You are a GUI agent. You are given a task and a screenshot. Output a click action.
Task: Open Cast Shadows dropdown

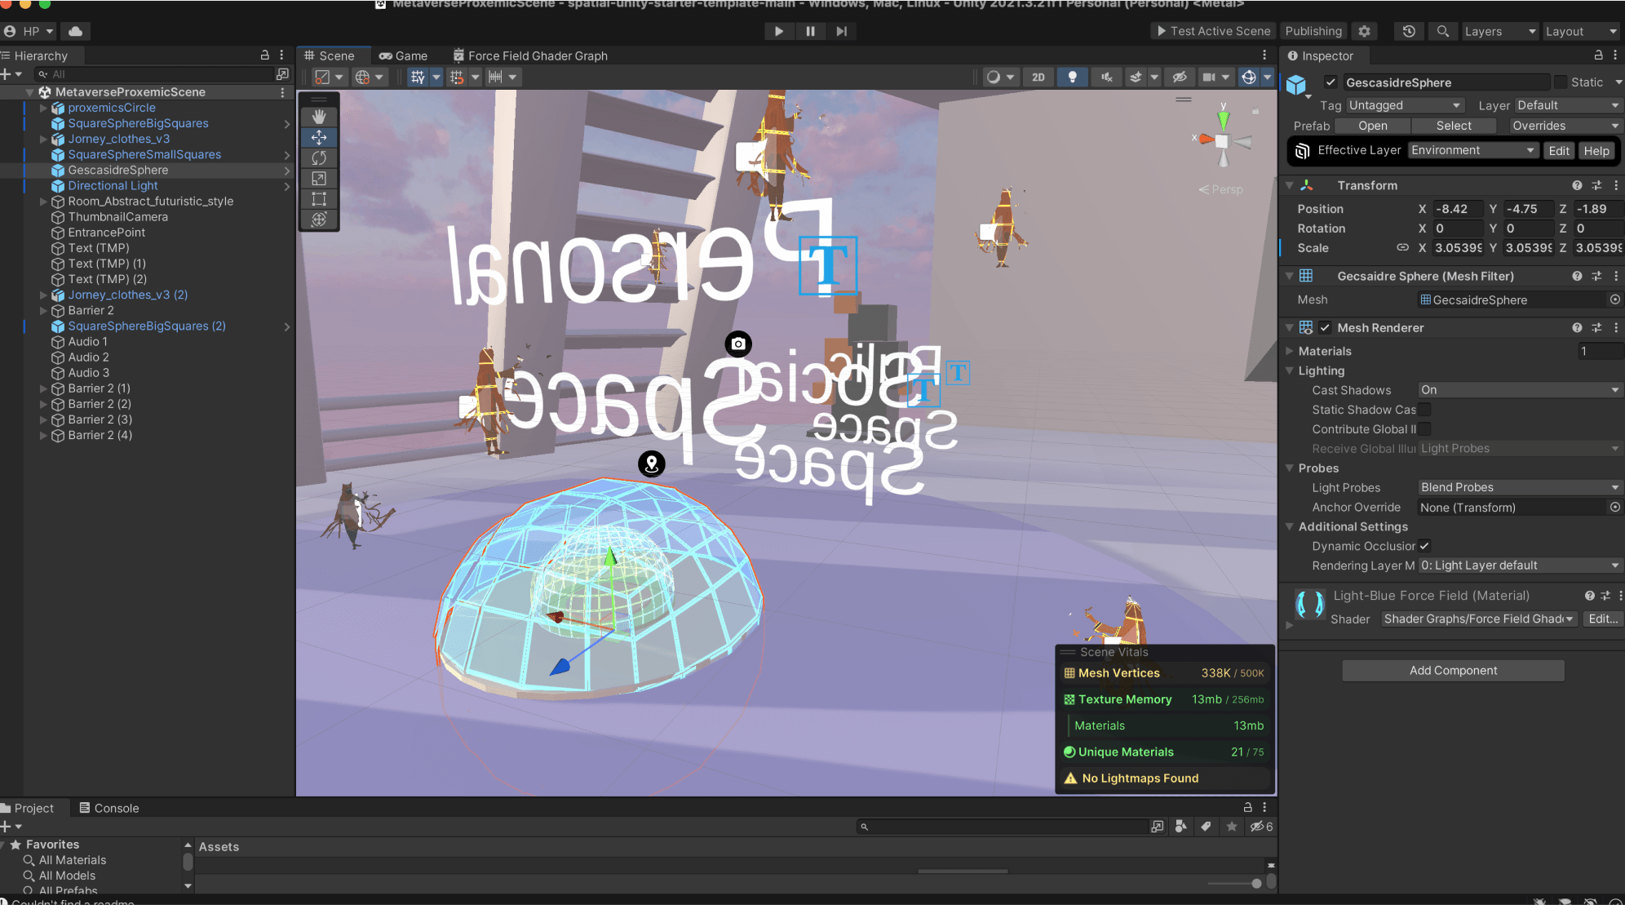click(1520, 390)
